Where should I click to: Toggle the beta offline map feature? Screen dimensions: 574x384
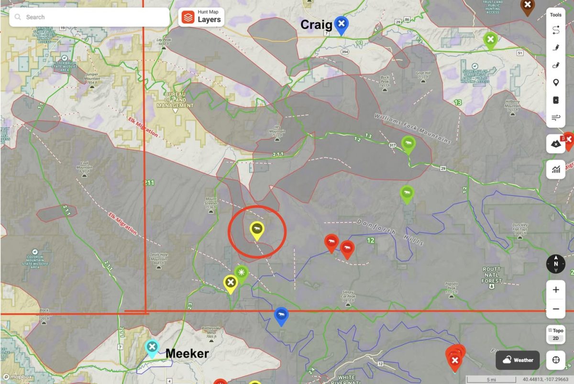(556, 143)
